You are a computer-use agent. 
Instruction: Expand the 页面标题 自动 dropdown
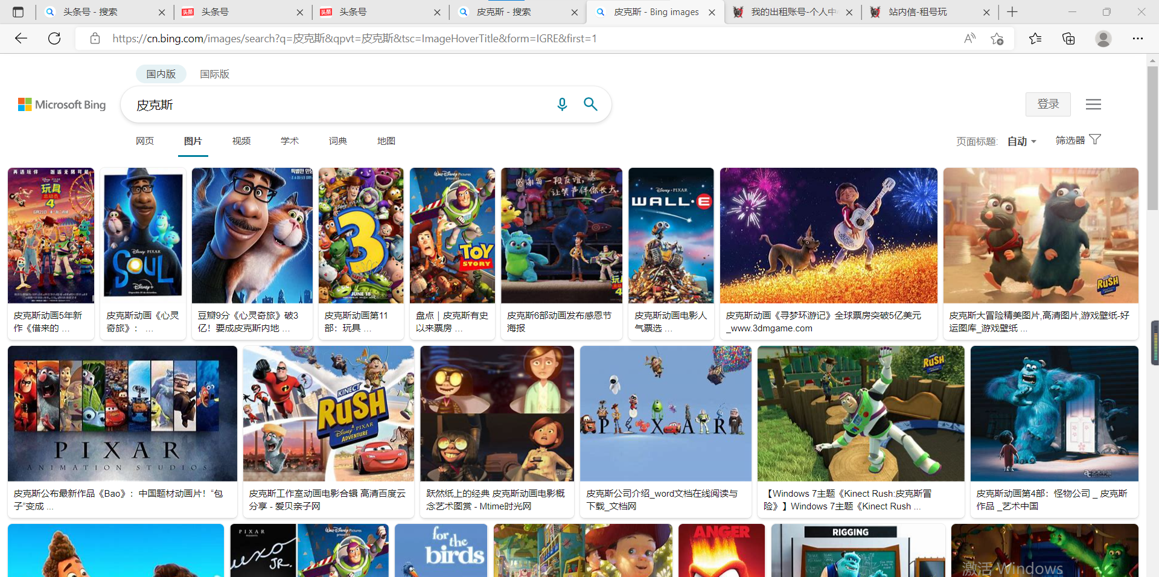pyautogui.click(x=1021, y=141)
